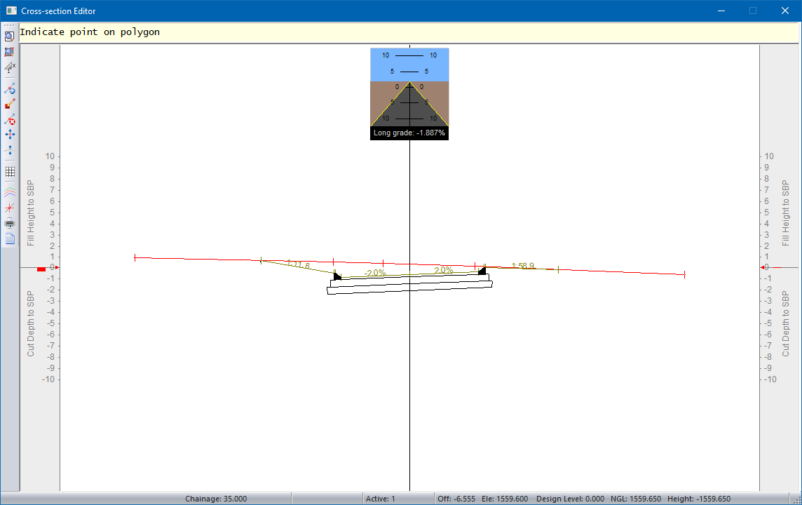Click the superelevation diagram thumbnail

409,88
